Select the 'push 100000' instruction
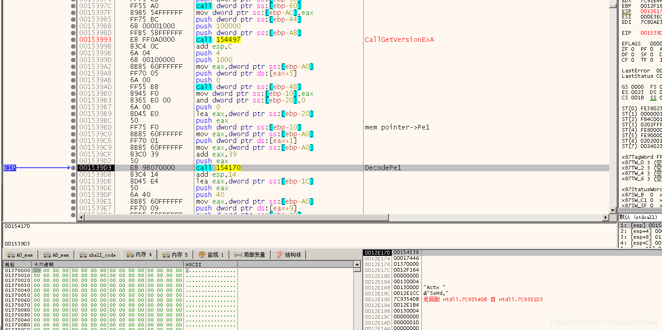Viewport: 662px width, 330px height. [218, 26]
